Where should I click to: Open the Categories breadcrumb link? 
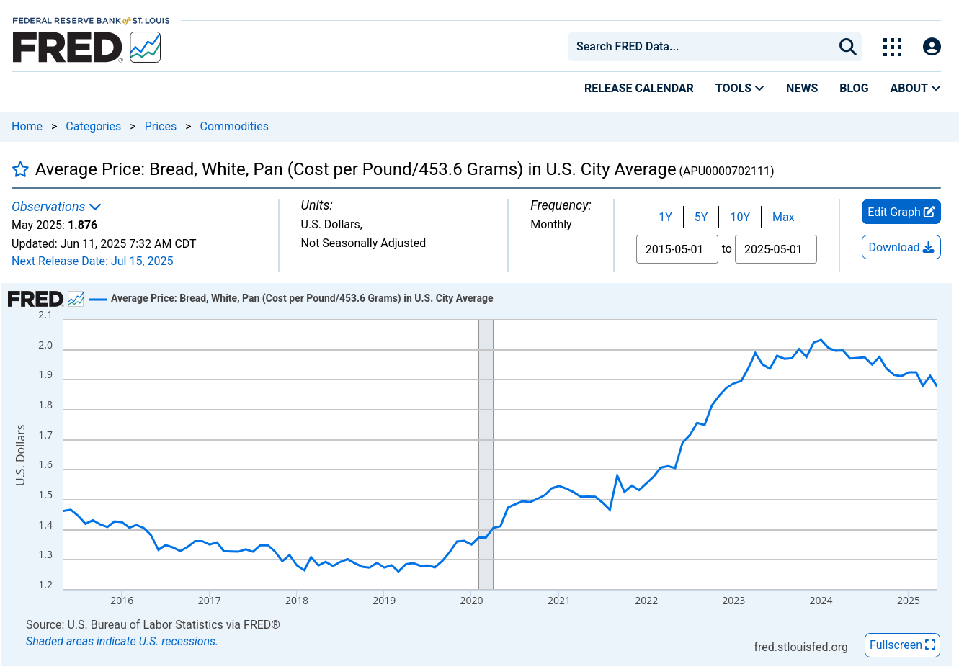click(93, 126)
